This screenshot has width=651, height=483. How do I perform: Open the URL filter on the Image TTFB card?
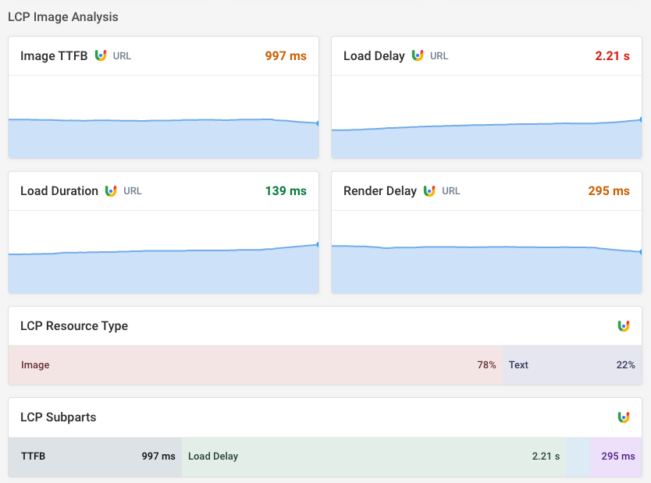click(x=120, y=55)
